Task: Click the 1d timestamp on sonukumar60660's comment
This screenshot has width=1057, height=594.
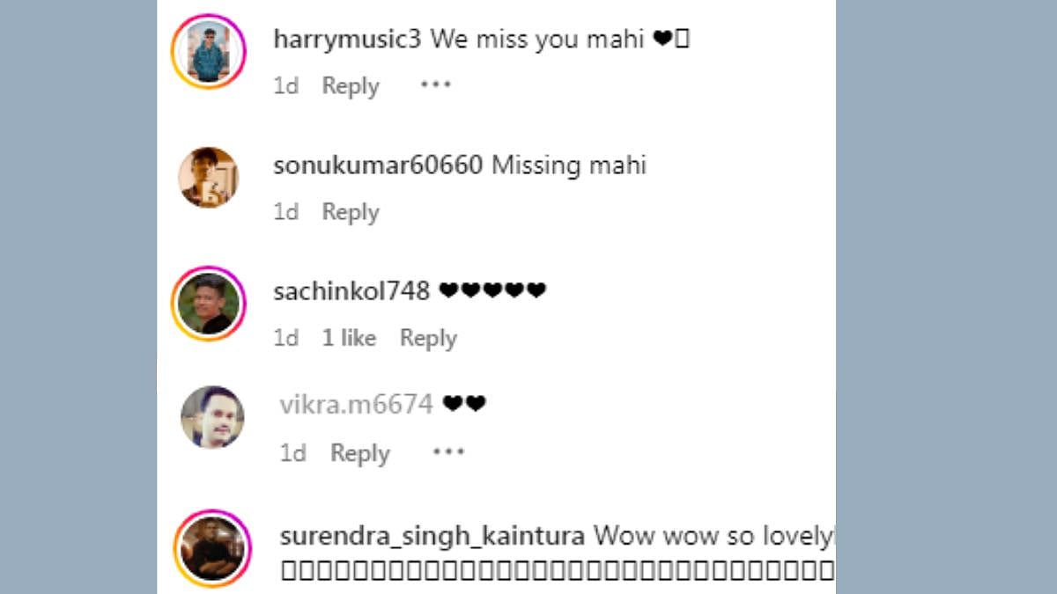Action: [286, 212]
